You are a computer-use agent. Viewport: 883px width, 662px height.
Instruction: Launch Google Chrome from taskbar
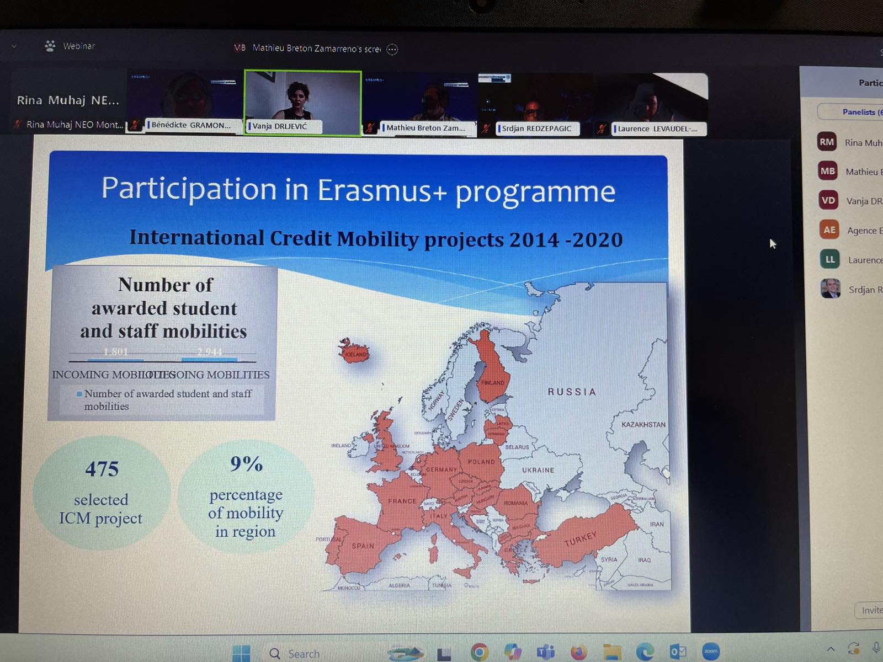click(x=479, y=653)
